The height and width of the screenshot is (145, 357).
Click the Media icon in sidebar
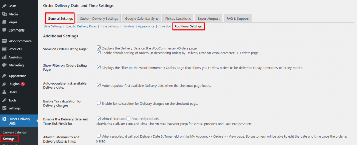pyautogui.click(x=4, y=14)
